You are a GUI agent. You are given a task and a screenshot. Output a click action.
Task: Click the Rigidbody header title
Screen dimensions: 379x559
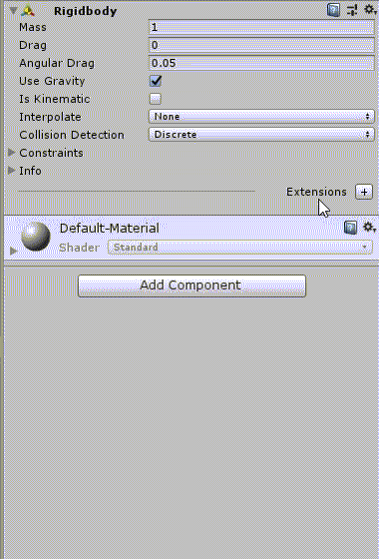[x=86, y=11]
